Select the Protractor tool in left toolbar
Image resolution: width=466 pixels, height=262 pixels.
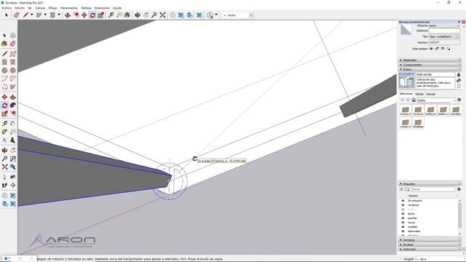pyautogui.click(x=4, y=132)
